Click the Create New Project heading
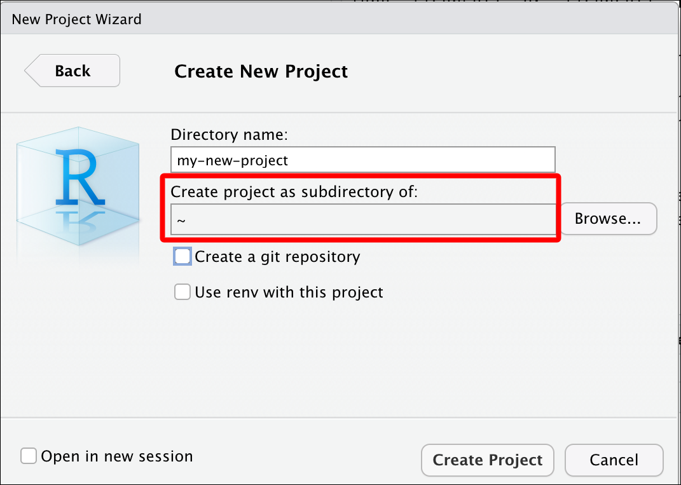The width and height of the screenshot is (681, 485). click(x=261, y=71)
